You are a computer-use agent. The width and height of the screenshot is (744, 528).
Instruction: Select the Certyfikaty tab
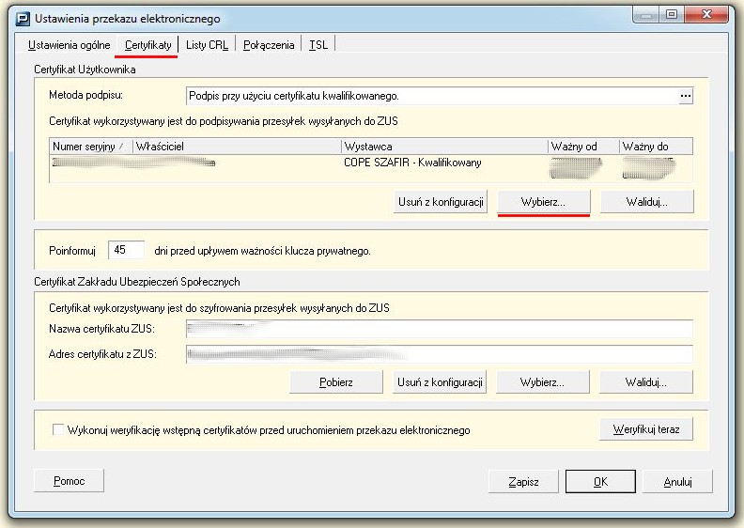click(147, 45)
